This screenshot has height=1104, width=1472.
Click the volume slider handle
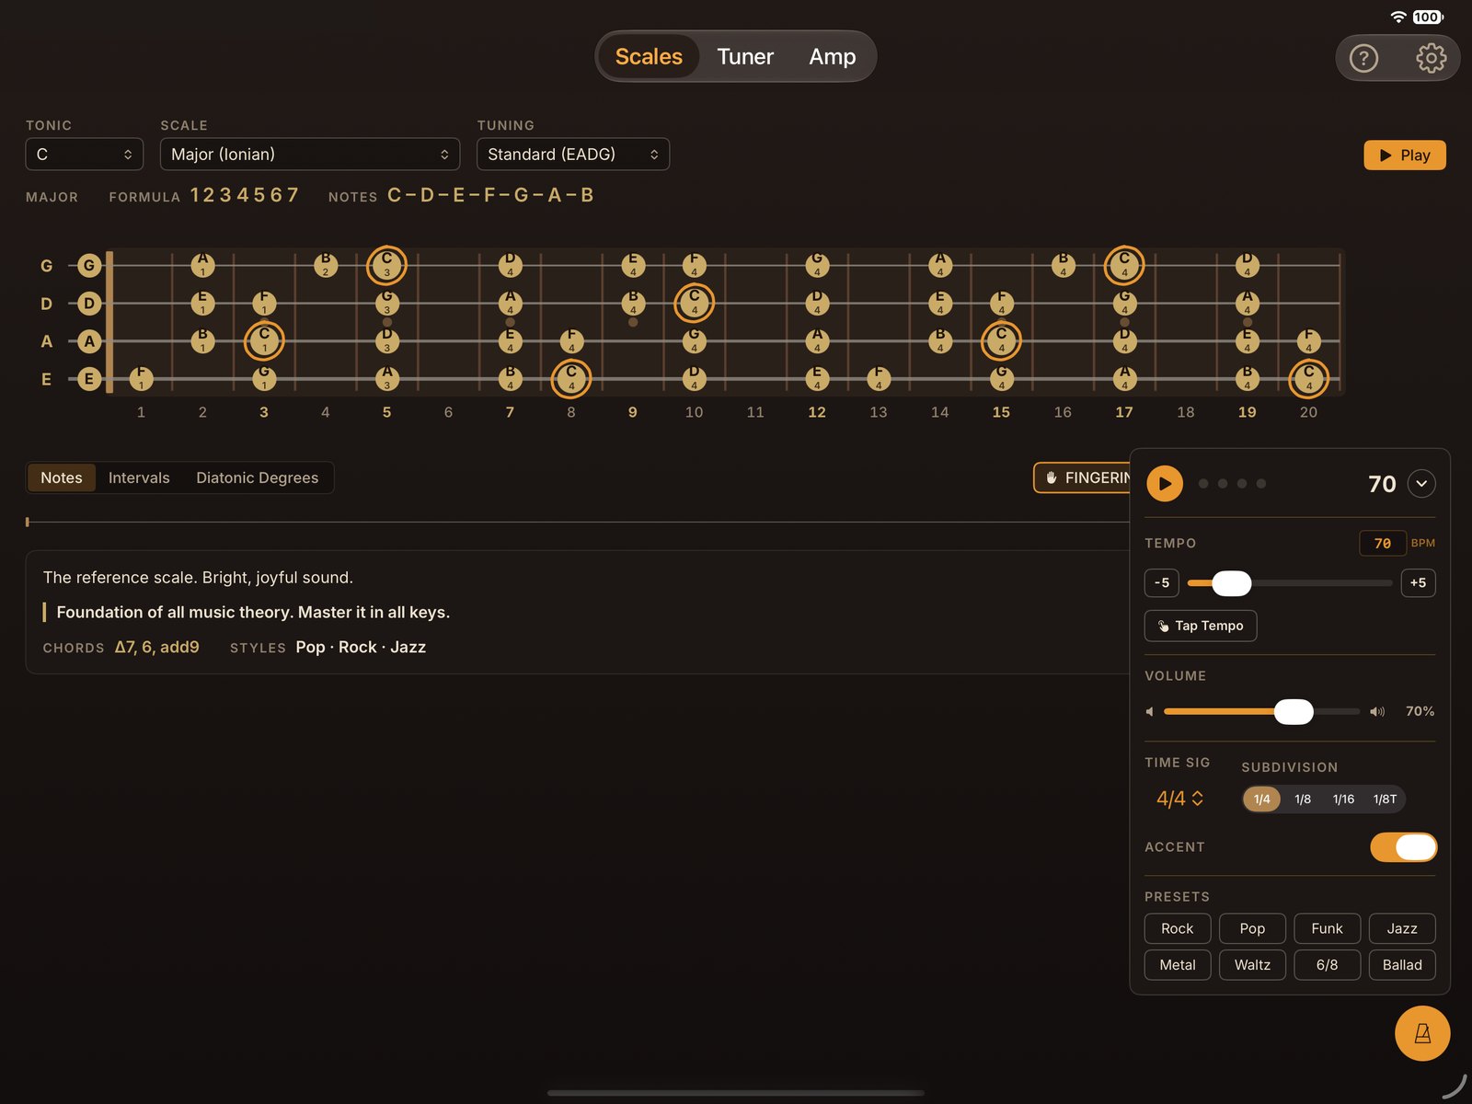click(x=1294, y=711)
